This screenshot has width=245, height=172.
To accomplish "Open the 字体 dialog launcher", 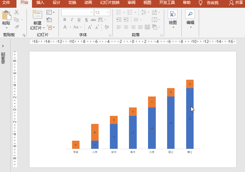I will [110, 35].
